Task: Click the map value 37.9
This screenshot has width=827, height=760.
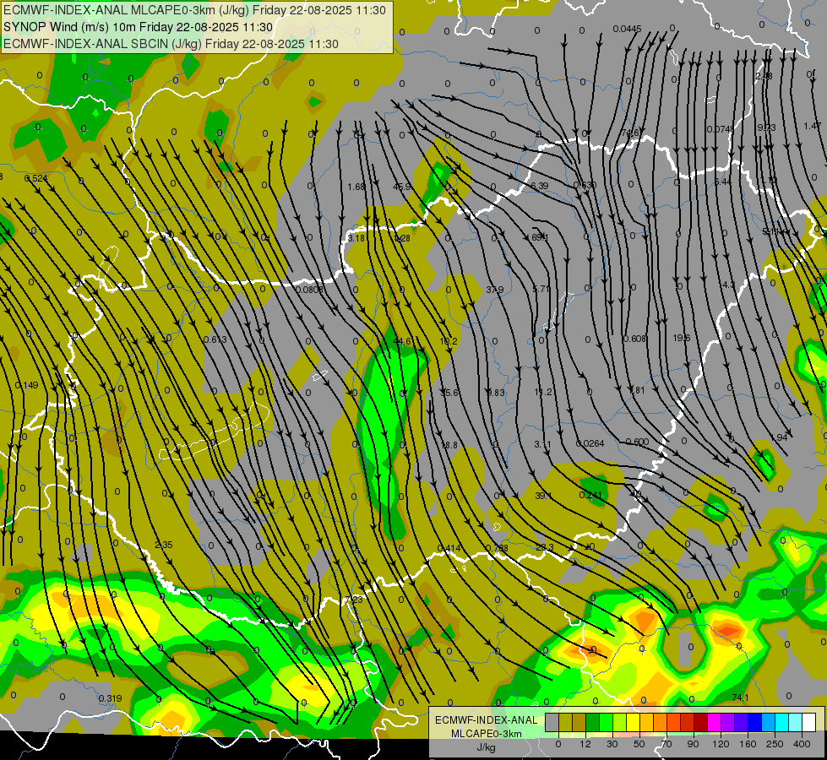Action: [x=495, y=290]
